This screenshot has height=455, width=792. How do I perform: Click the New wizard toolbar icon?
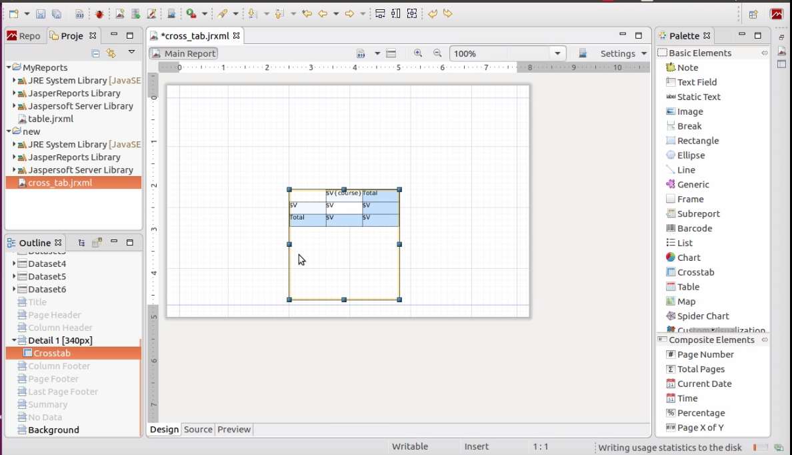(13, 14)
